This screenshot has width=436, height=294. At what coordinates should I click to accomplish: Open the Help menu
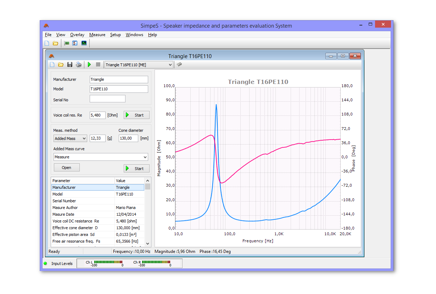click(x=152, y=35)
